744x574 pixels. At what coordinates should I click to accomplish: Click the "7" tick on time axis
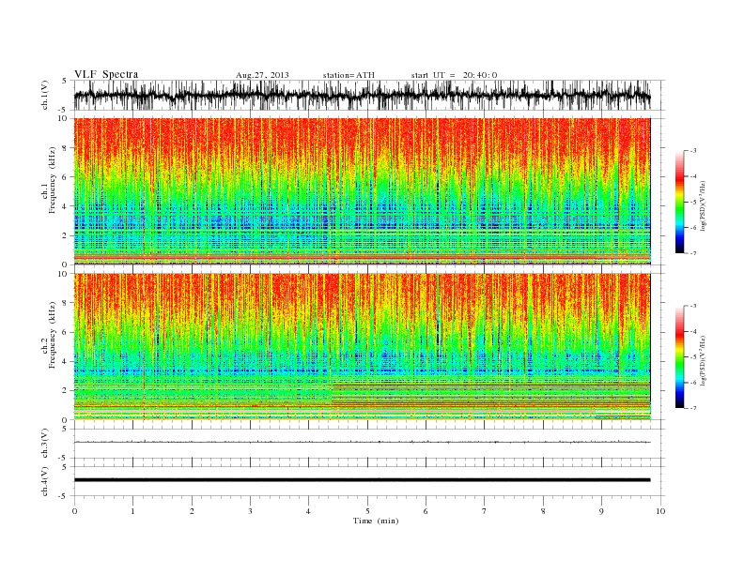485,511
